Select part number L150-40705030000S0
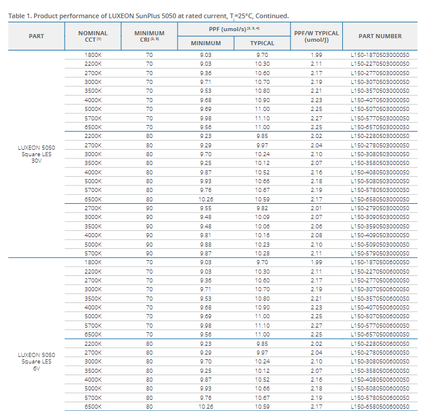This screenshot has height=411, width=424. tap(380, 100)
